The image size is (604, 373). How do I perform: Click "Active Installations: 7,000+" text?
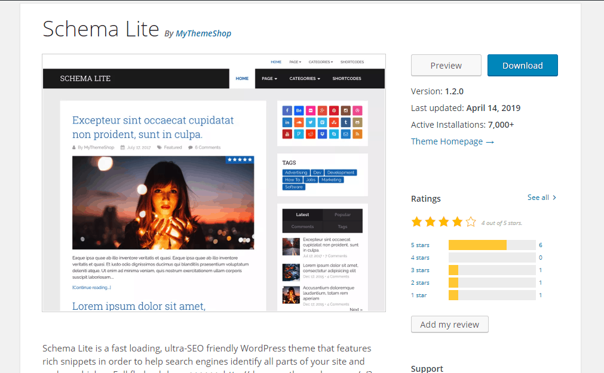(462, 125)
